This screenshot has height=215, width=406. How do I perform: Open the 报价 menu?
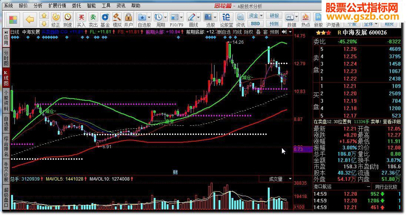pos(23,6)
